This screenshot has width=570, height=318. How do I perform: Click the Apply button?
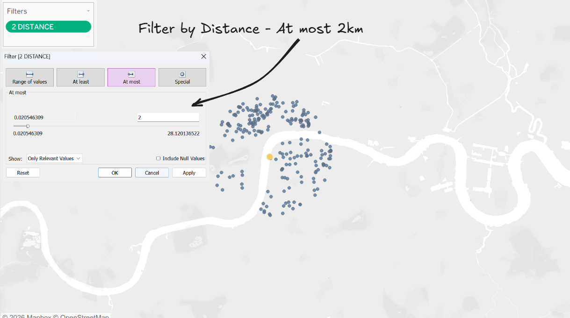pos(189,173)
